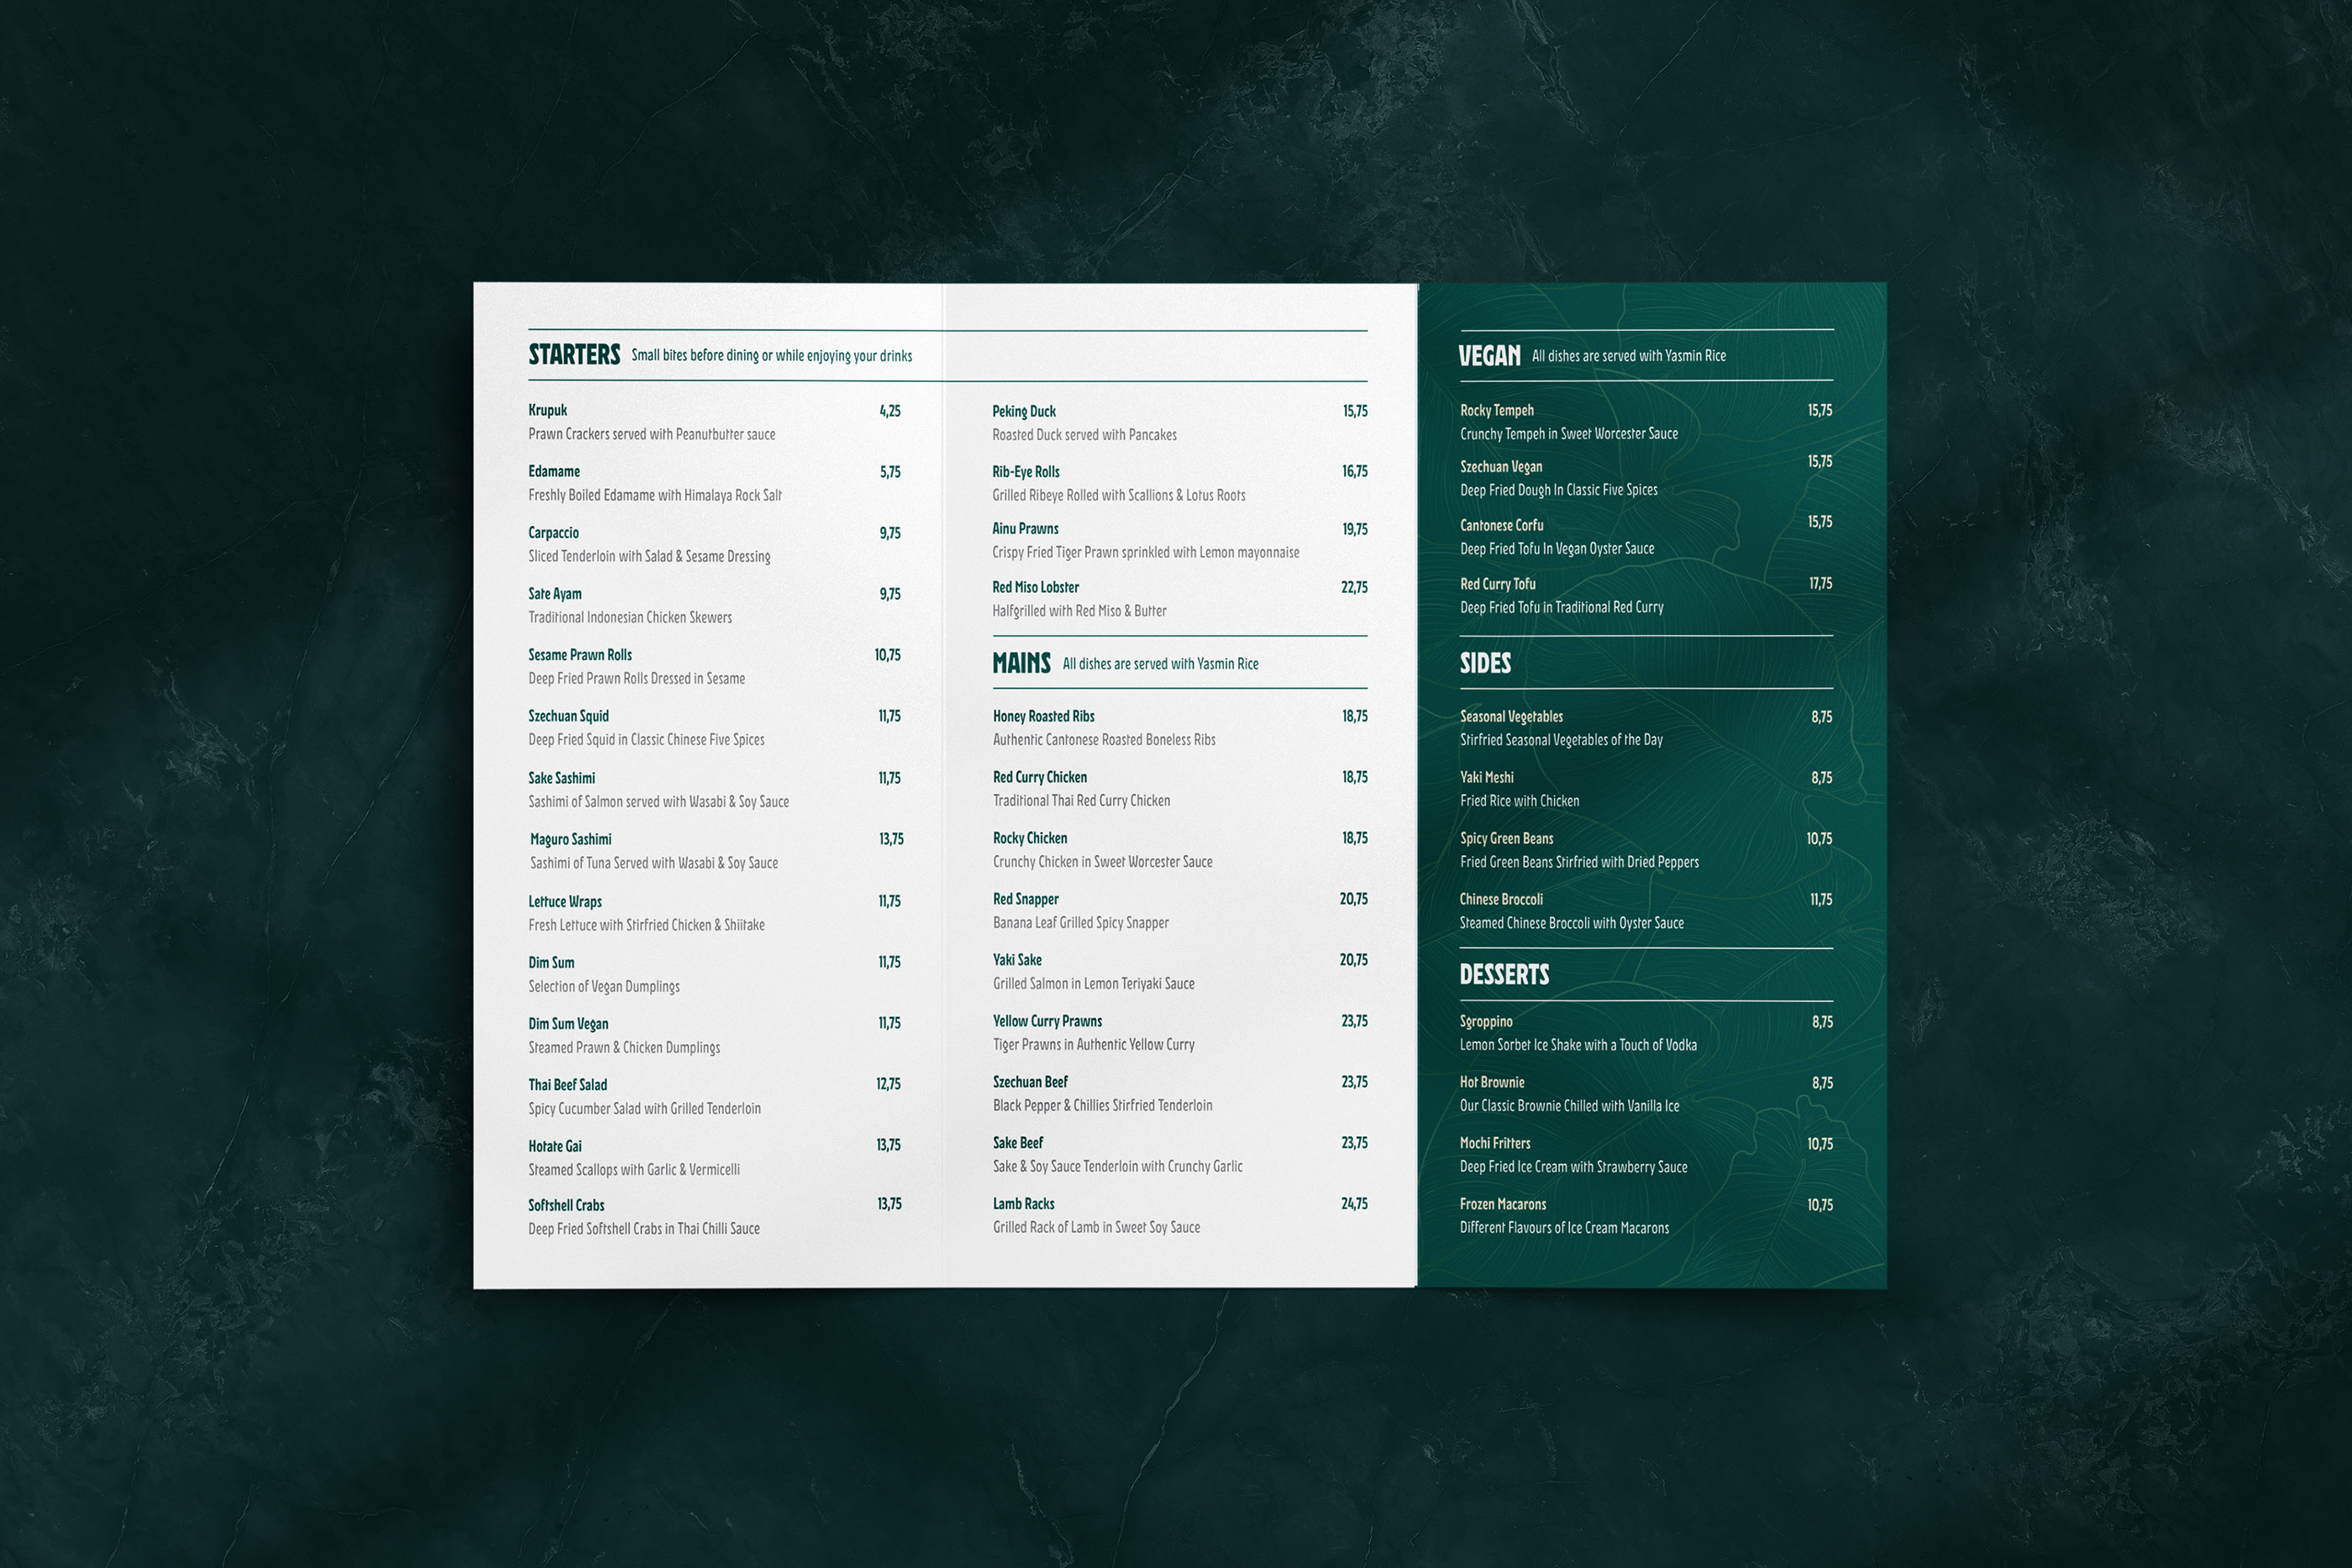Select the Krupuk menu item
This screenshot has width=2352, height=1568.
(547, 410)
